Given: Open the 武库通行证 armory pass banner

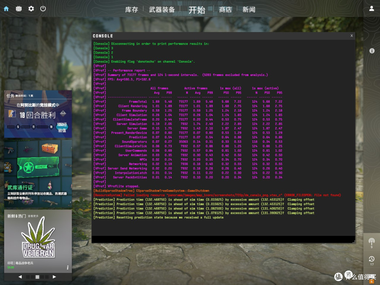Looking at the screenshot, I should tap(38, 173).
